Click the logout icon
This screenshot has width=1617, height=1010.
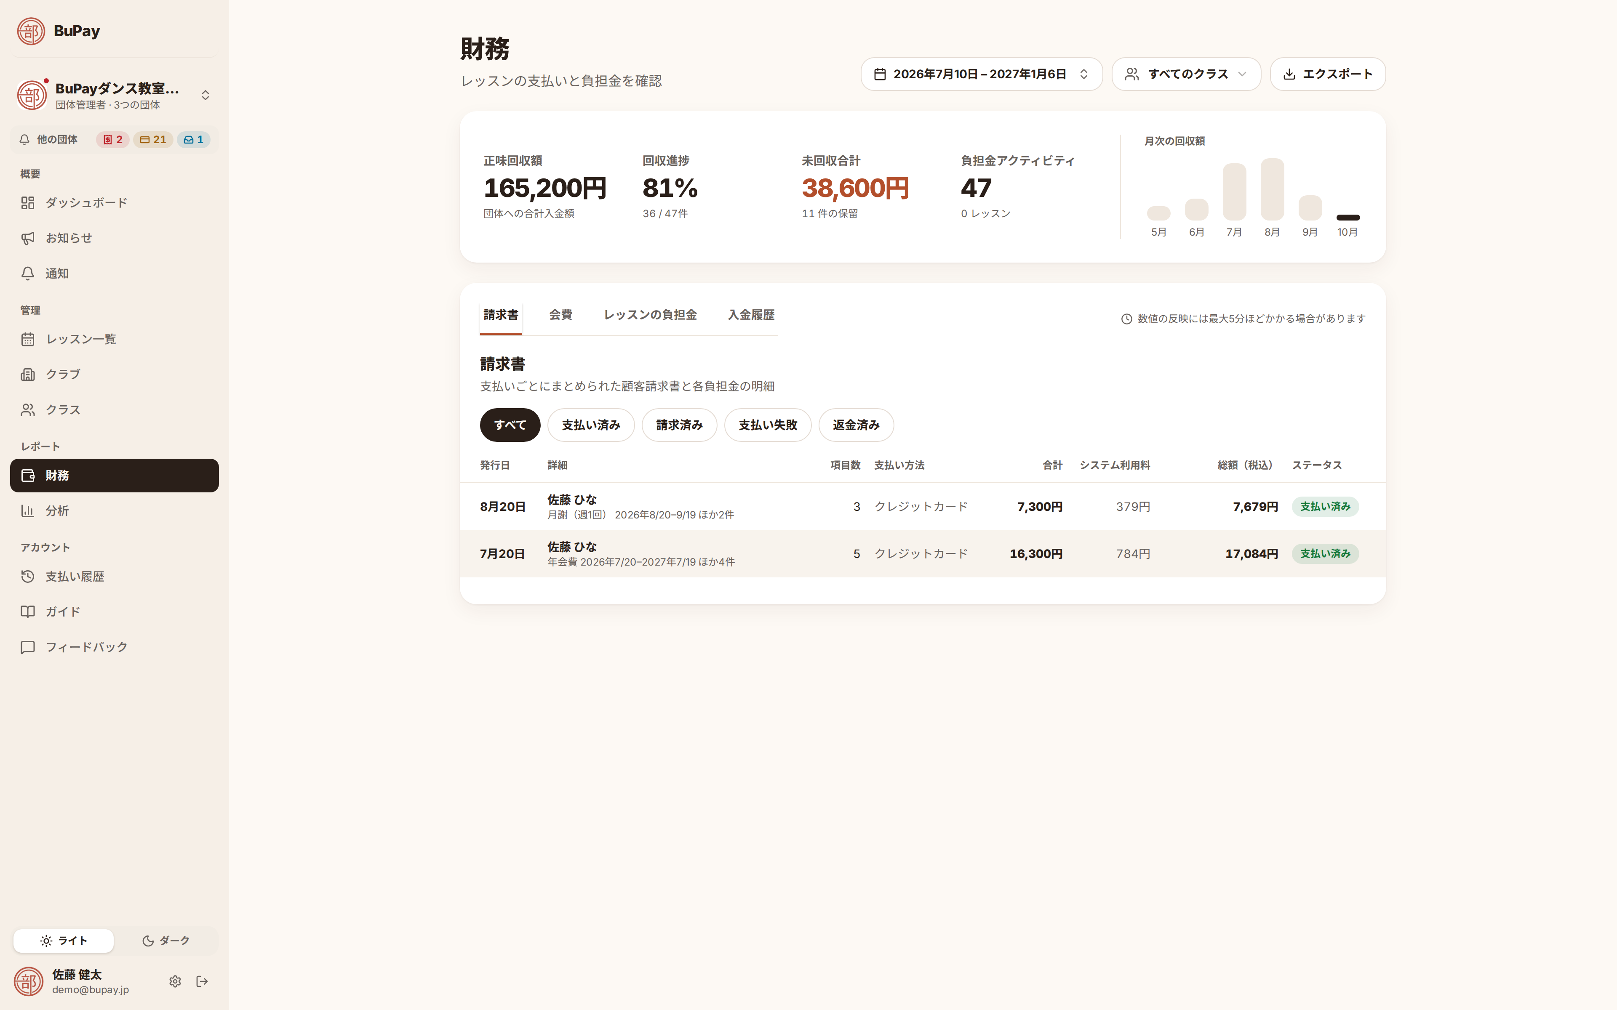point(203,981)
